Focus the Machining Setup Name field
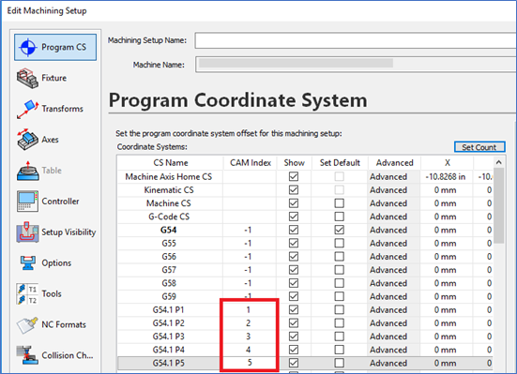 point(356,40)
